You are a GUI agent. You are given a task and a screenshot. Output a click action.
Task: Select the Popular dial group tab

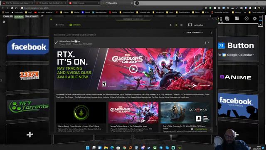coord(8,16)
